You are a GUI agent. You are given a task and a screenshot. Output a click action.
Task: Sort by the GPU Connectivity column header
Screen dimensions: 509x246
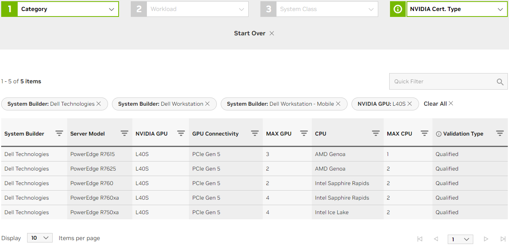point(216,134)
